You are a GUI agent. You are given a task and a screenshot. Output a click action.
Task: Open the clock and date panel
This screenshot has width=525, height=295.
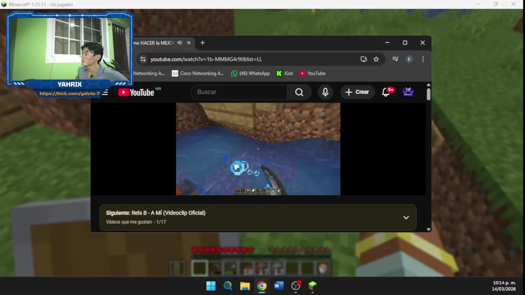pos(504,286)
